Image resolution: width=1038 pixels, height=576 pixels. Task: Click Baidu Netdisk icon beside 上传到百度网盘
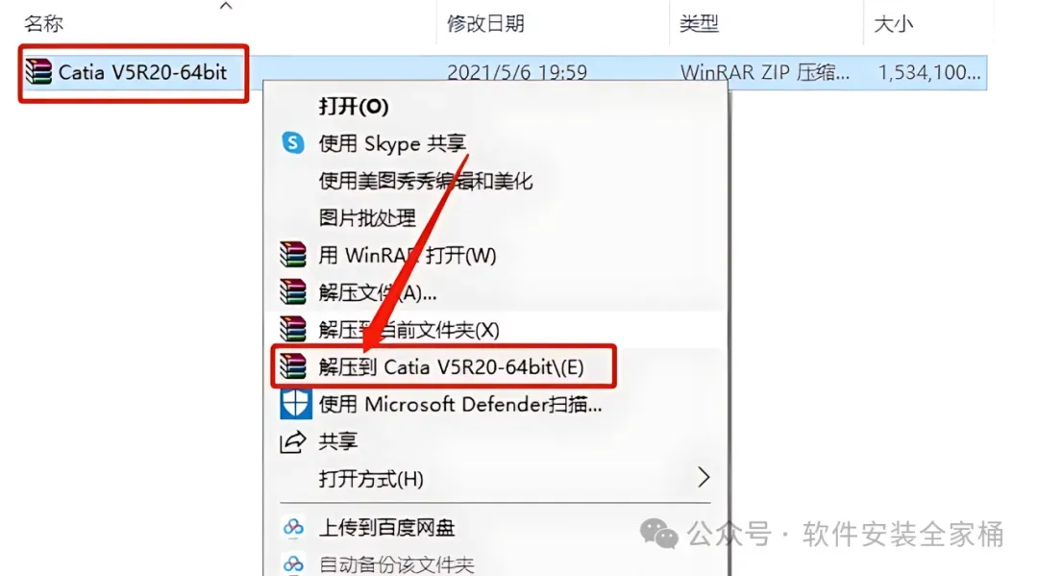[293, 528]
